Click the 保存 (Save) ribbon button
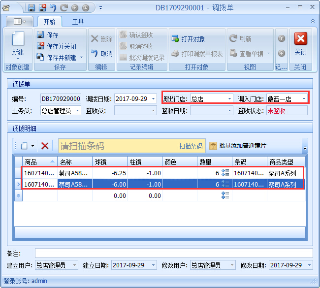Image resolution: width=320 pixels, height=288 pixels. tap(47, 35)
